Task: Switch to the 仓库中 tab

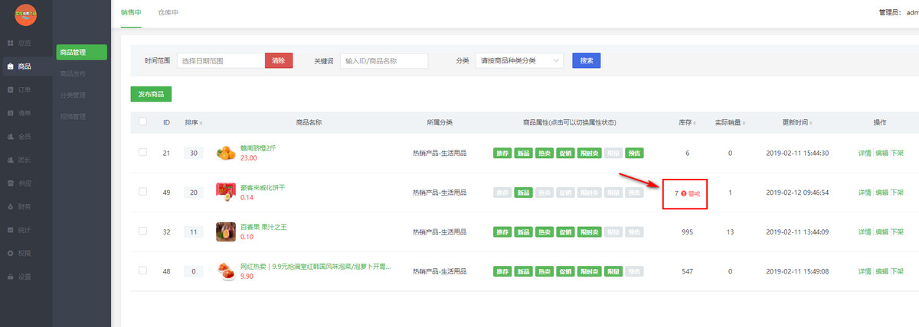Action: click(x=168, y=13)
